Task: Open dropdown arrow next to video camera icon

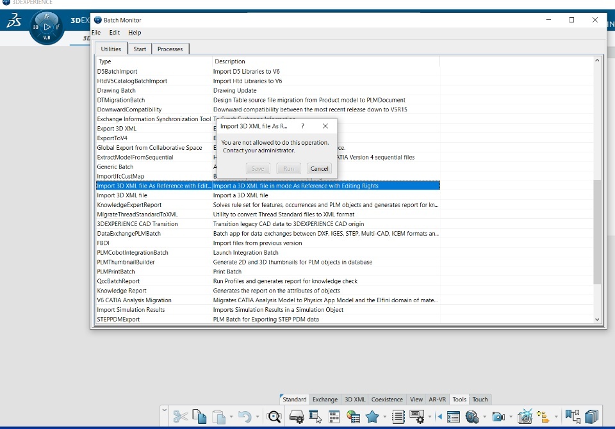Action: point(511,416)
